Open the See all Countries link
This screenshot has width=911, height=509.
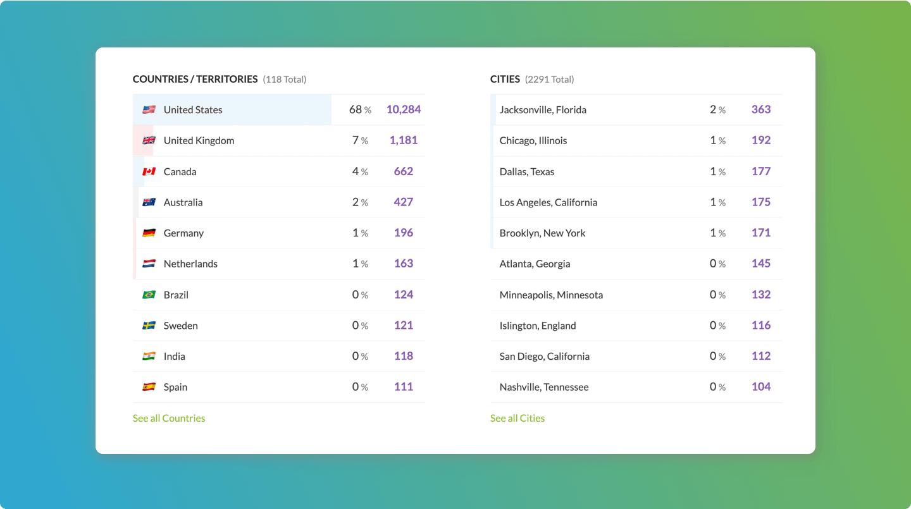pos(169,418)
